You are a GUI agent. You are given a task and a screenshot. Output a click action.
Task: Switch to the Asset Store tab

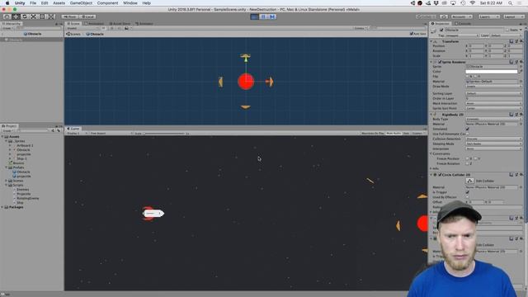tap(120, 24)
